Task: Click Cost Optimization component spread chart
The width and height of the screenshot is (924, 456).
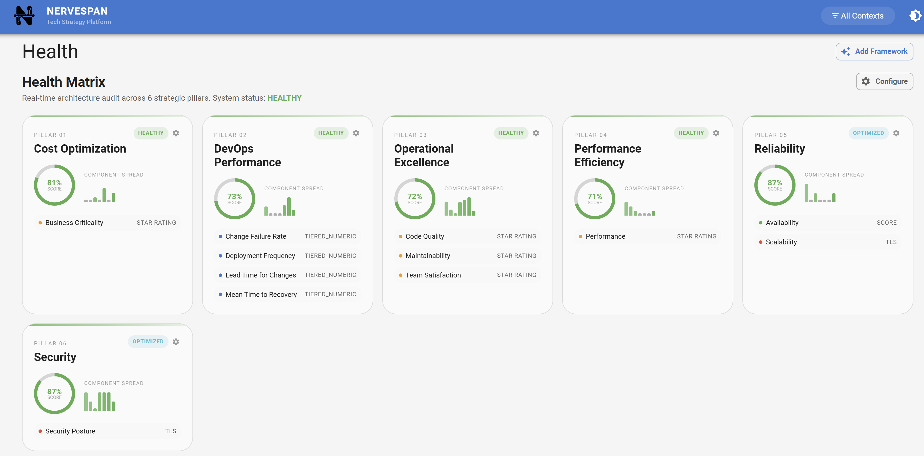Action: (x=100, y=195)
